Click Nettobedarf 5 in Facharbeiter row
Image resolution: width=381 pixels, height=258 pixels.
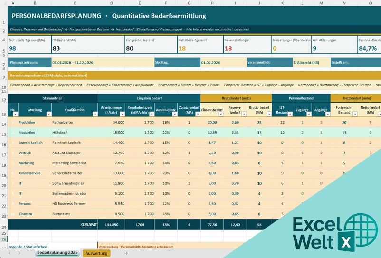coord(370,123)
